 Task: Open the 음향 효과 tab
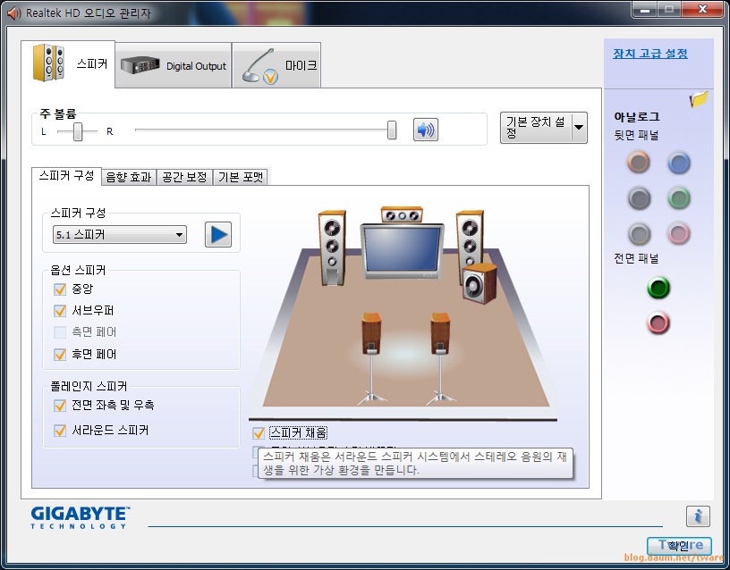pyautogui.click(x=129, y=177)
